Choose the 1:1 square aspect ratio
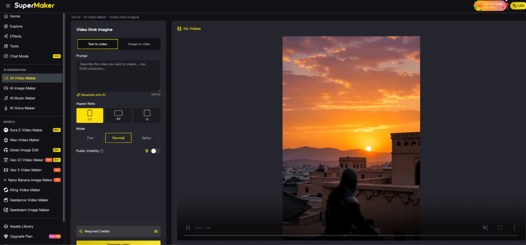 tap(147, 116)
